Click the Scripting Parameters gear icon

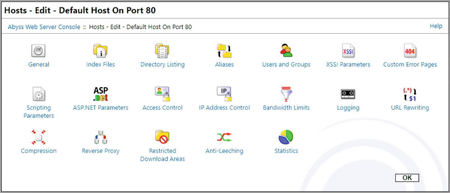coord(38,94)
